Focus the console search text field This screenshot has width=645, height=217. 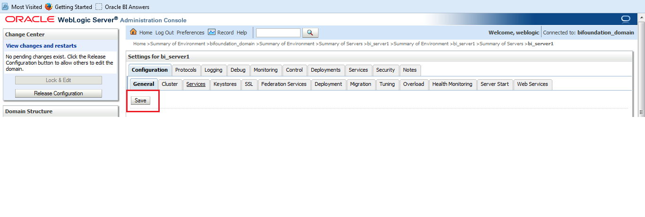[278, 33]
